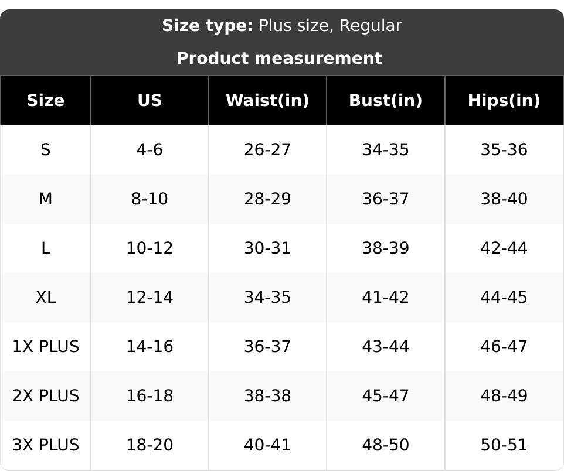Select hips measurement 50-51 cell
564x471 pixels.
pos(504,445)
